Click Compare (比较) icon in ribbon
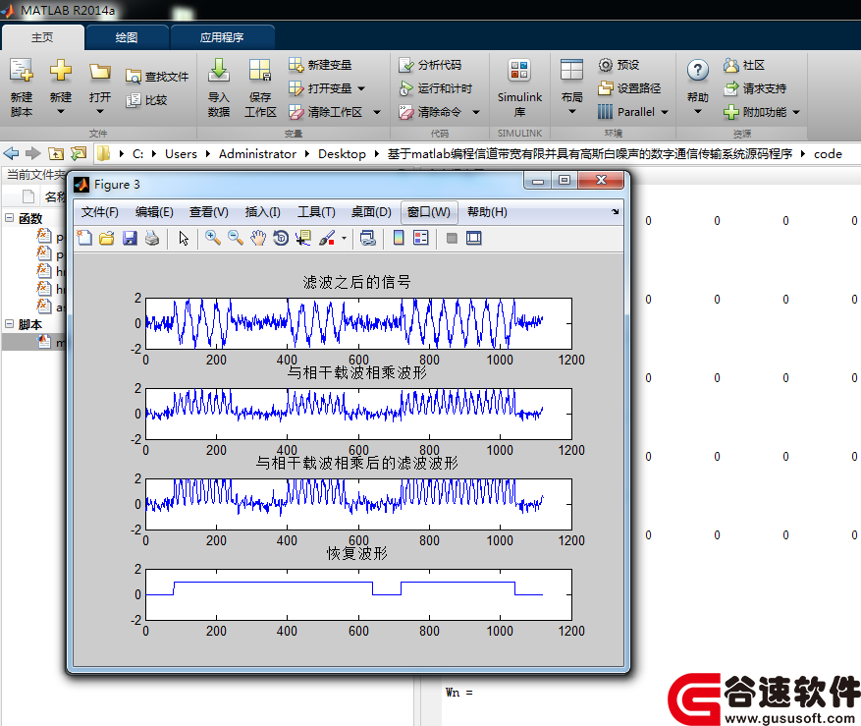 point(134,100)
